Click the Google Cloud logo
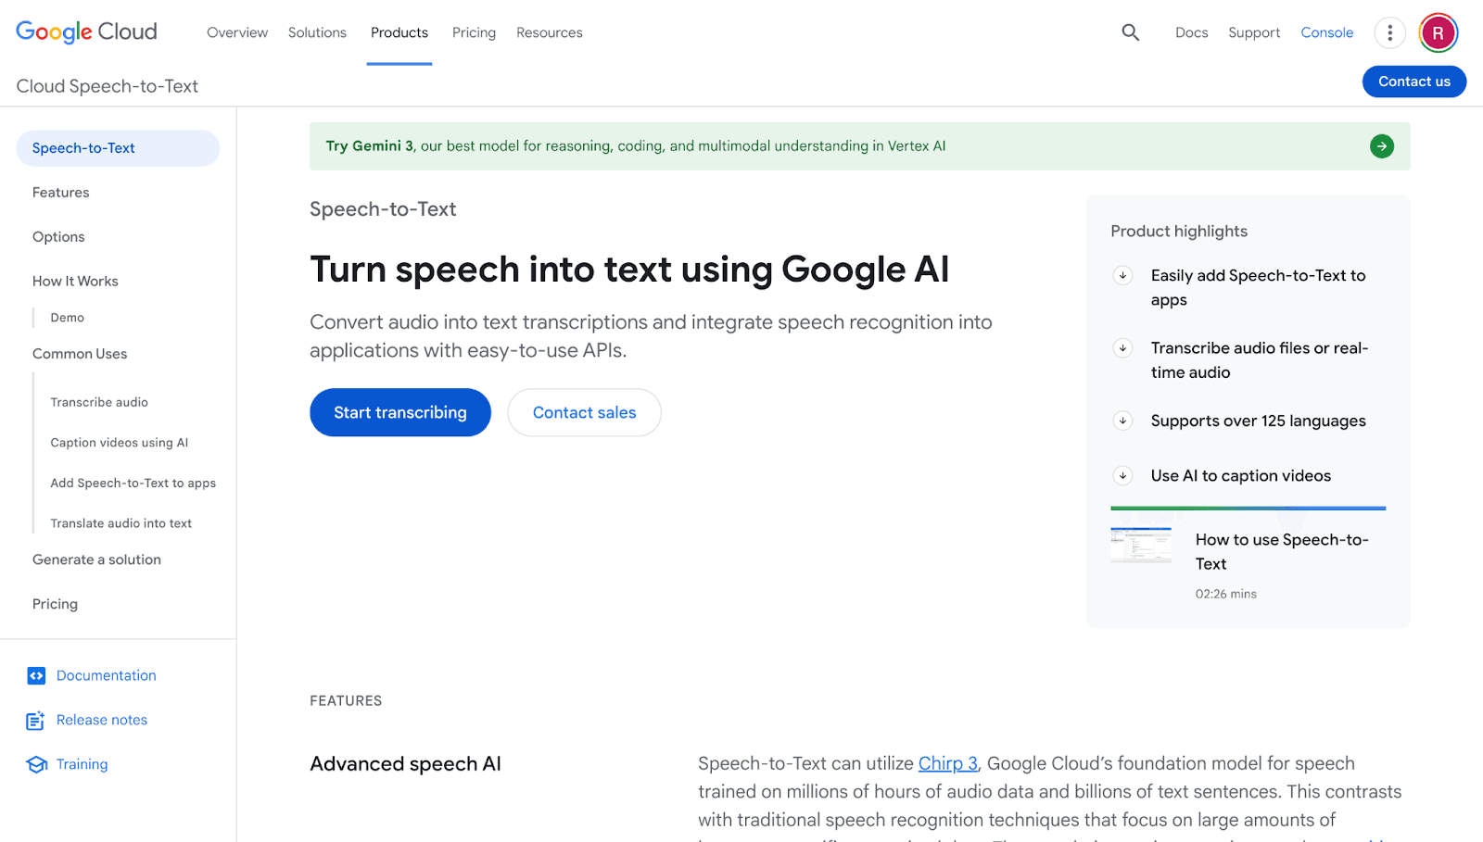 pos(85,31)
